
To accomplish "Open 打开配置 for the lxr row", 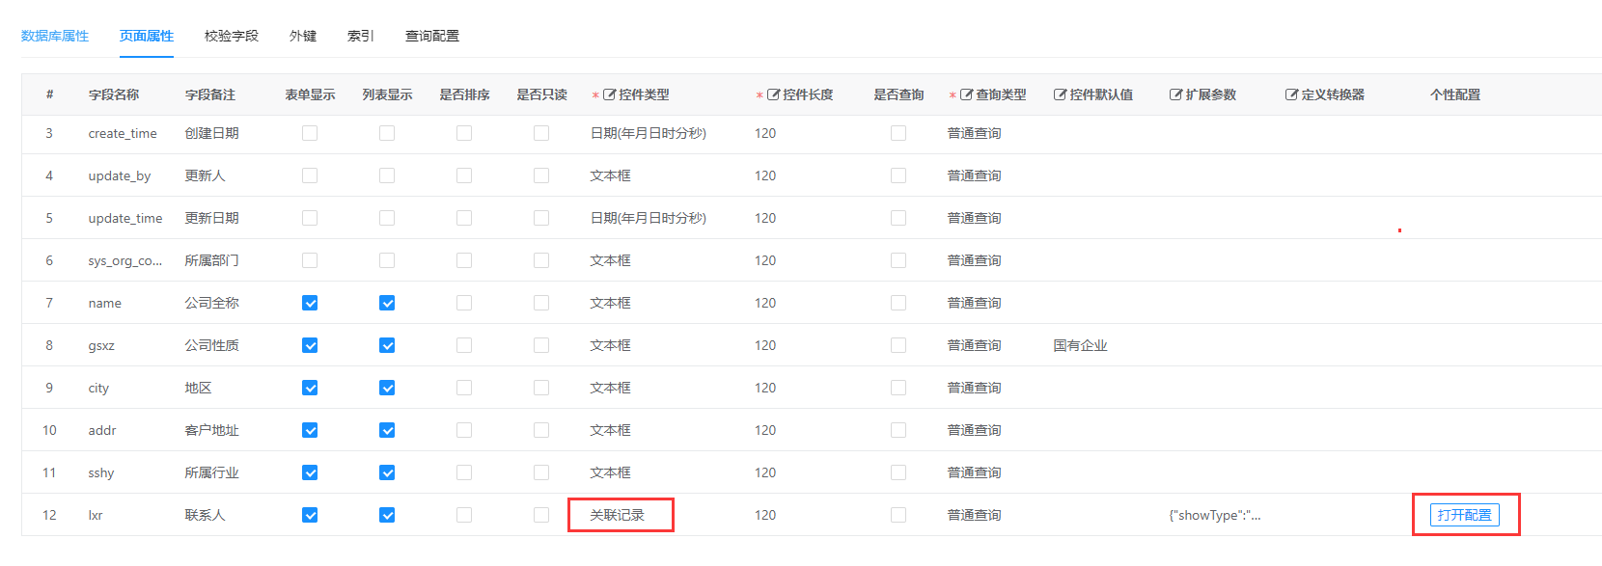I will pyautogui.click(x=1464, y=515).
